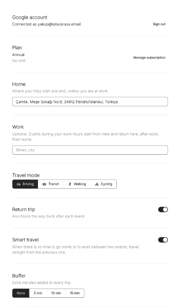The image size is (185, 307).
Task: Open Manage subscription
Action: coord(149,58)
